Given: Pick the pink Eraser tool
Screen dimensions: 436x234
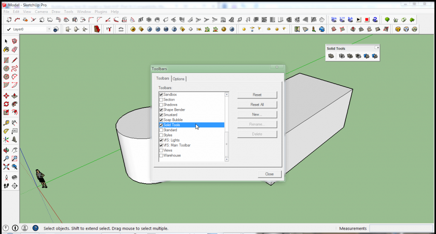Looking at the screenshot, I should 14,49.
